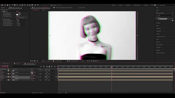Open Take Red From dropdown

(x=22, y=22)
